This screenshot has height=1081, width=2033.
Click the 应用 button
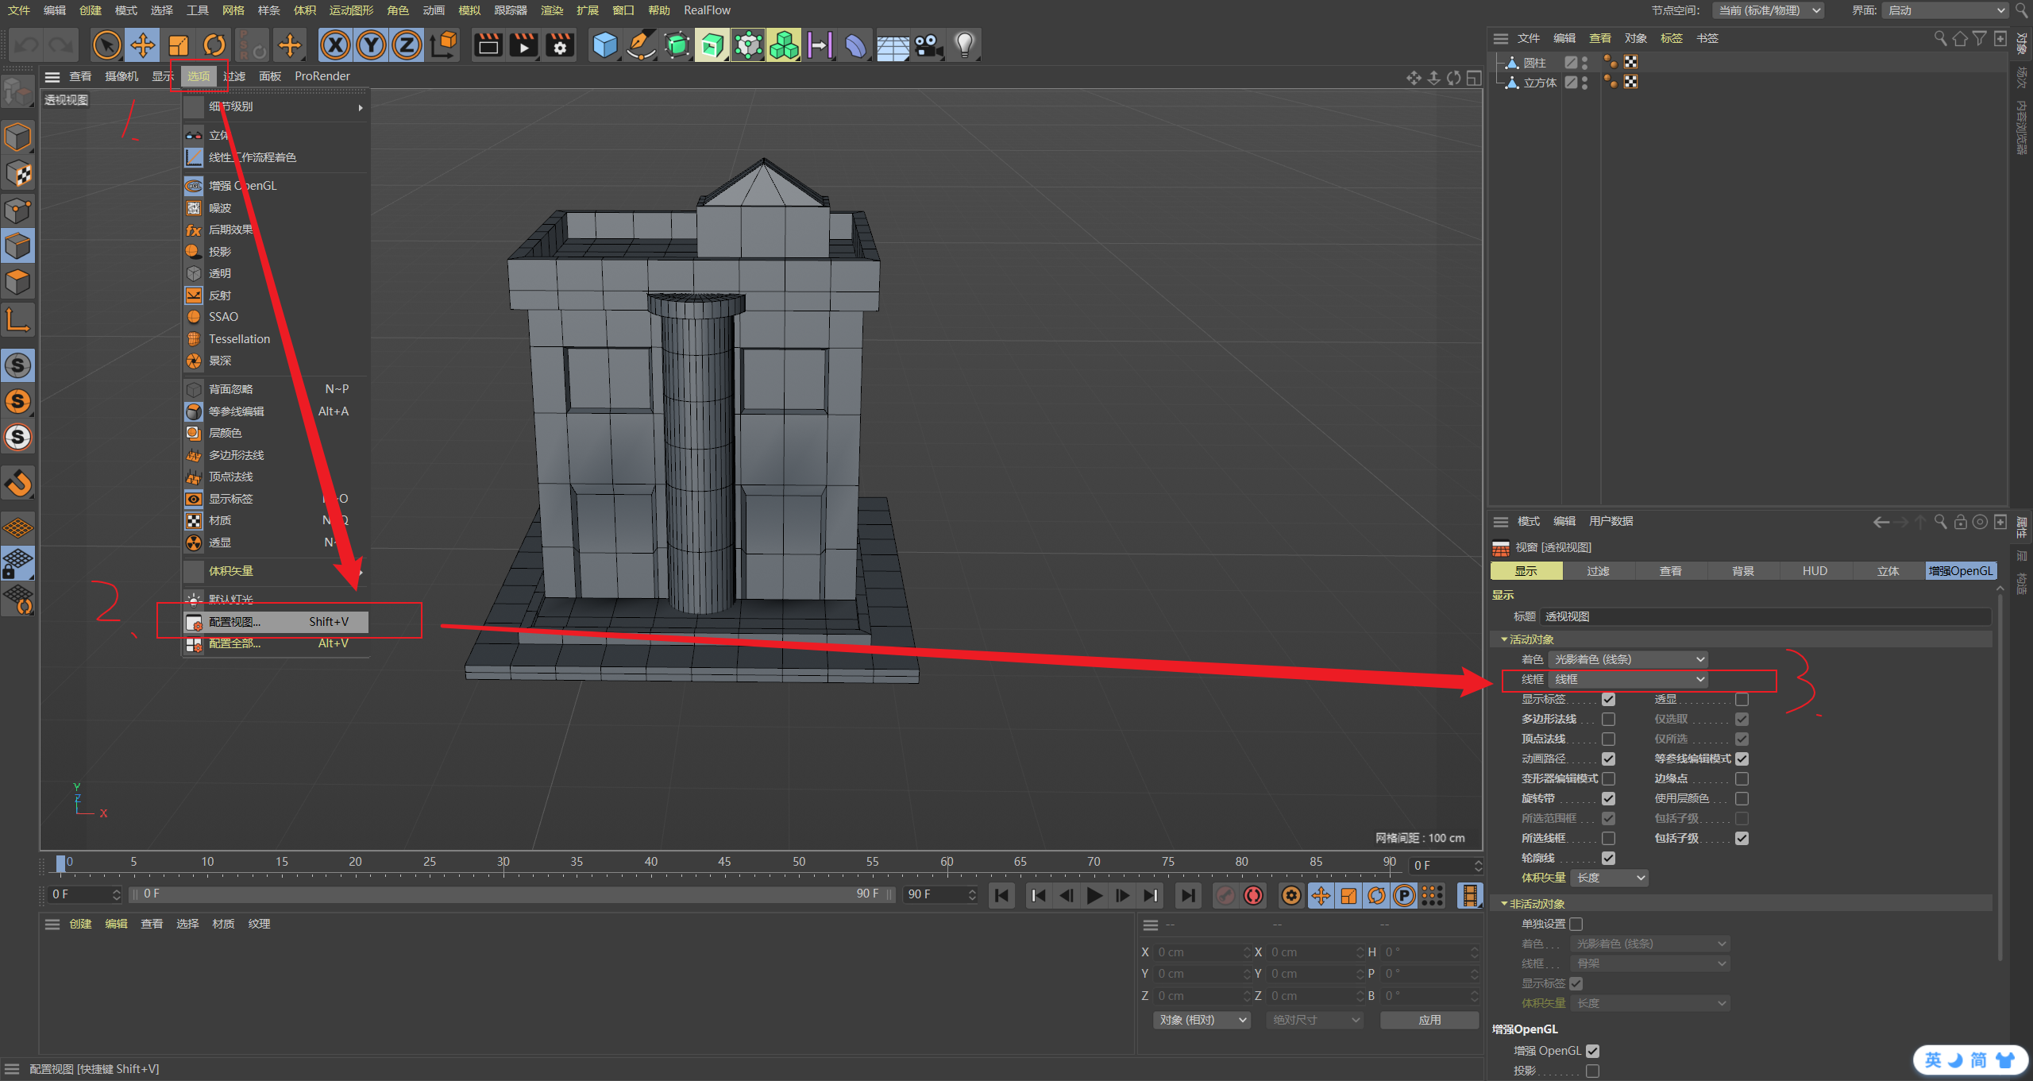tap(1429, 1020)
